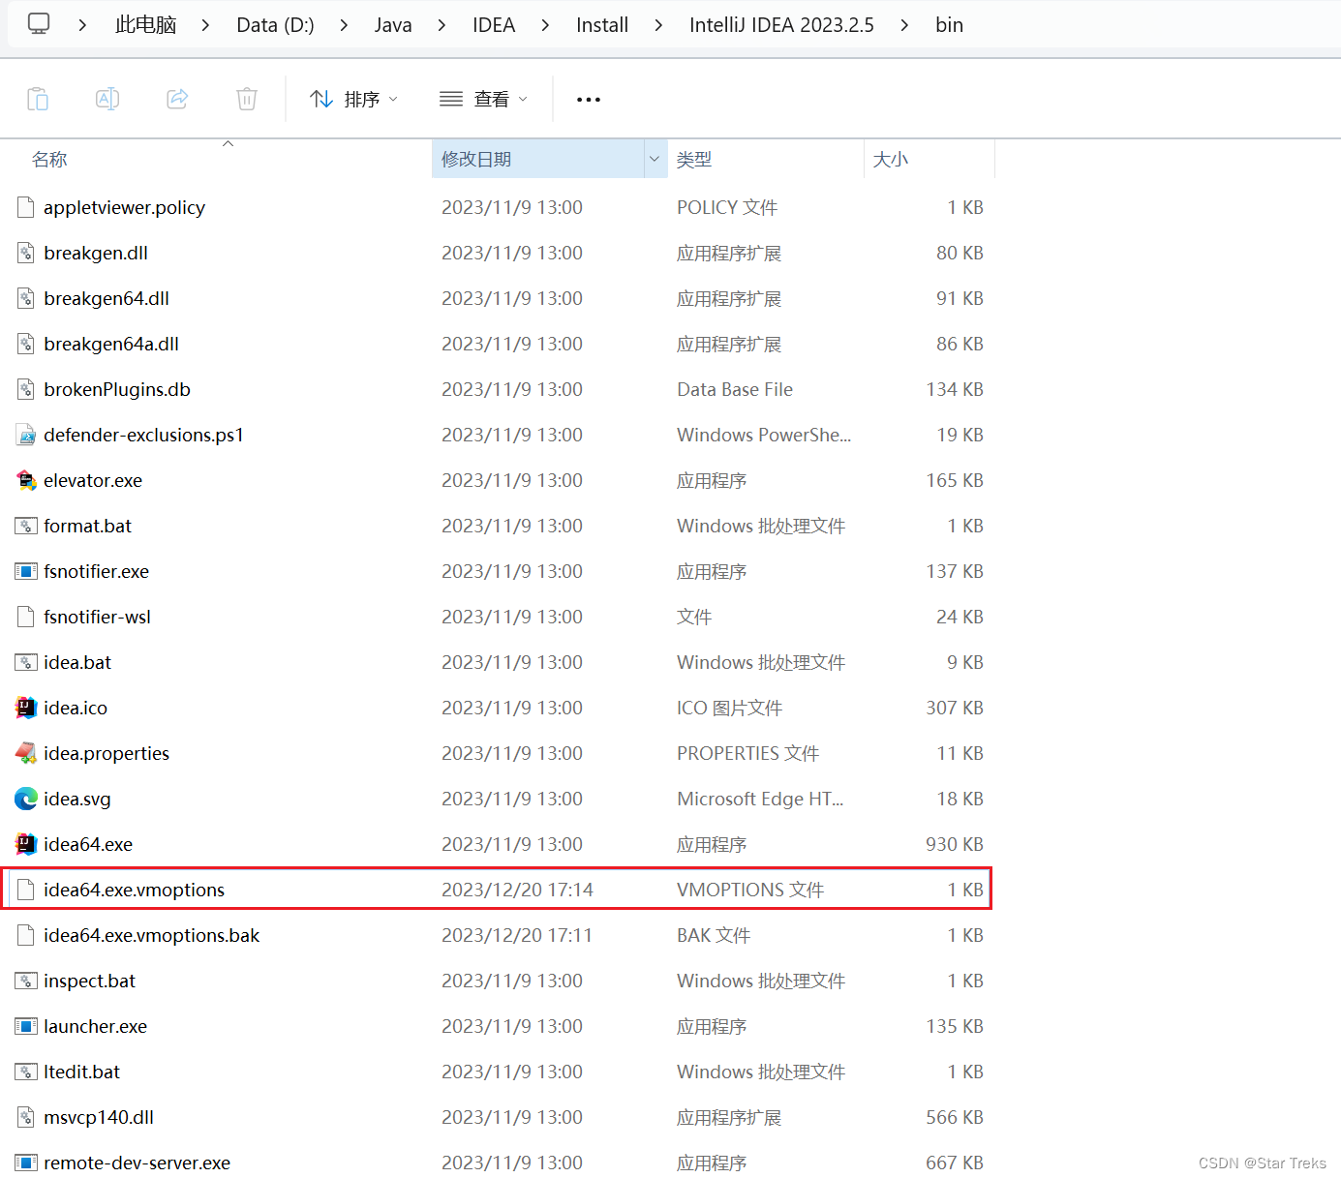Go to Install folder in address bar
Viewport: 1341px width, 1178px height.
tap(602, 24)
